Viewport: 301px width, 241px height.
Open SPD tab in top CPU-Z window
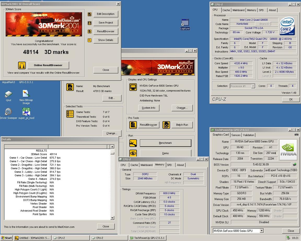coord(261,10)
